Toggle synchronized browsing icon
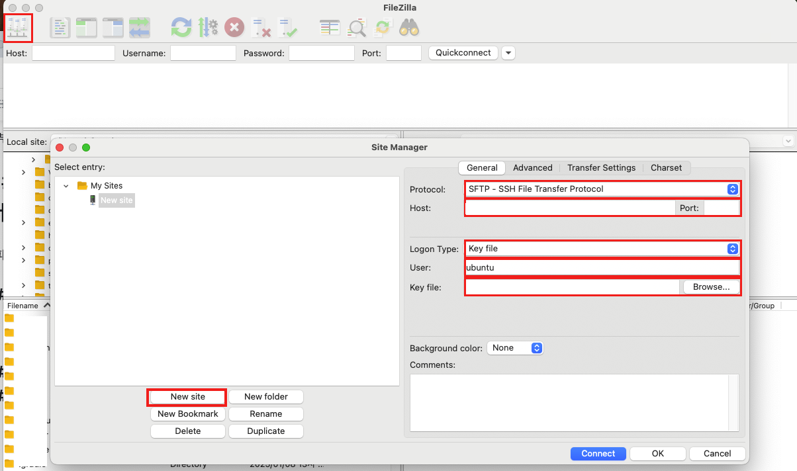 (383, 28)
